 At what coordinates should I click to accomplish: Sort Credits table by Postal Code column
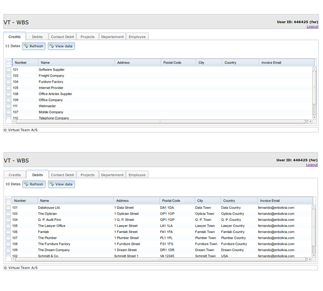(x=178, y=63)
